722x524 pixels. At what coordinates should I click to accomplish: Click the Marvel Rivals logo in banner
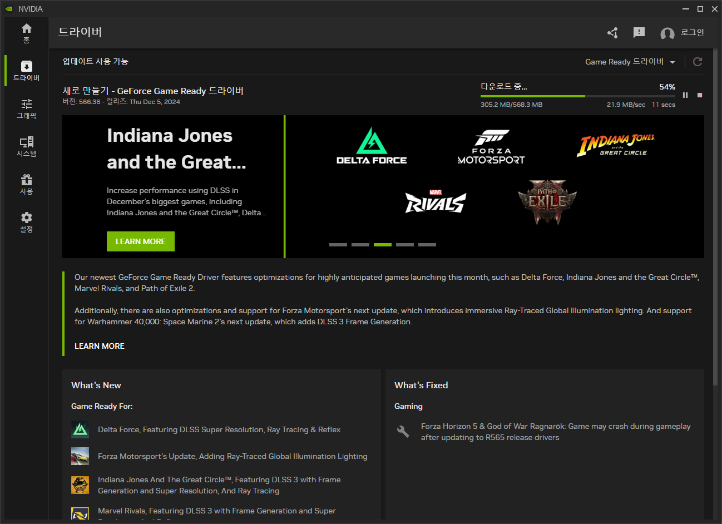pos(436,201)
